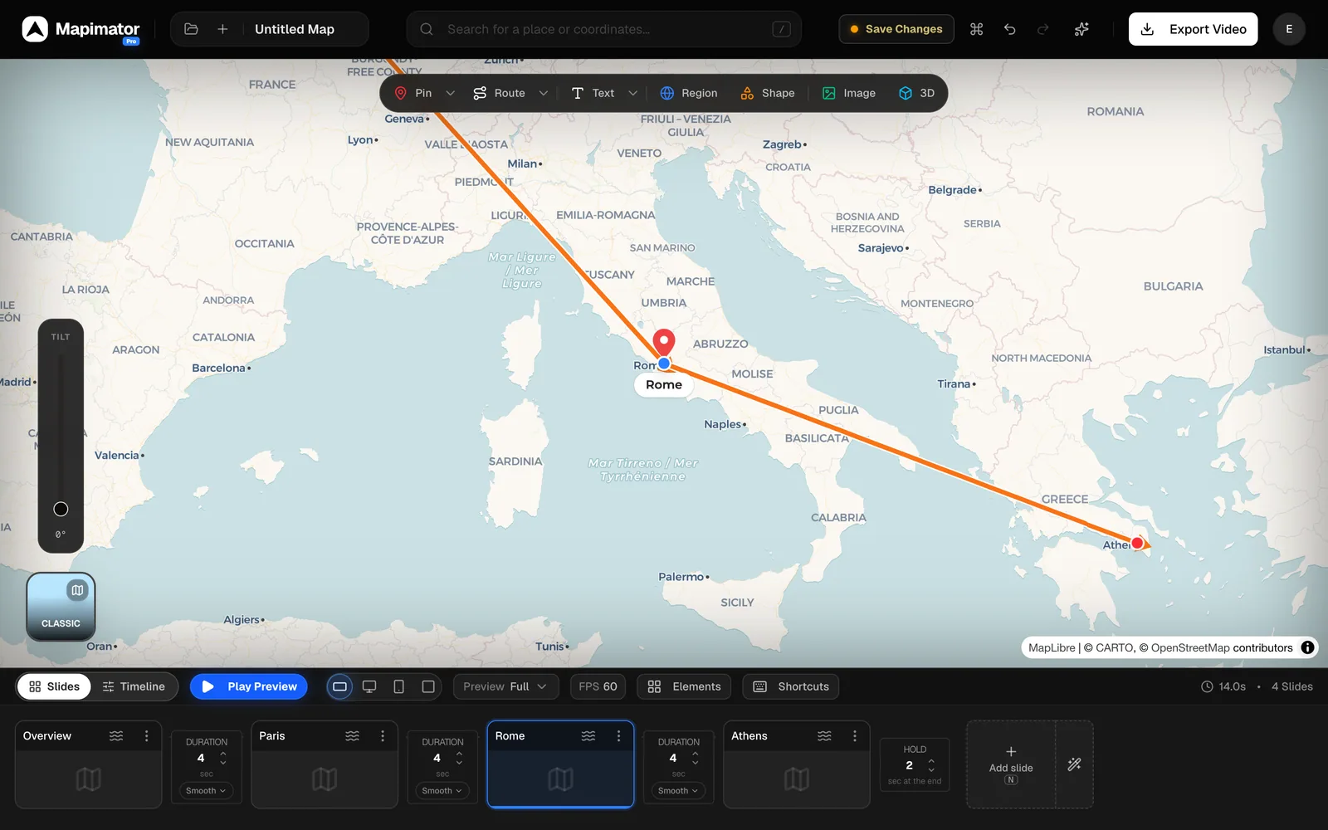Switch to the Slides tab
The height and width of the screenshot is (830, 1328).
tap(54, 686)
